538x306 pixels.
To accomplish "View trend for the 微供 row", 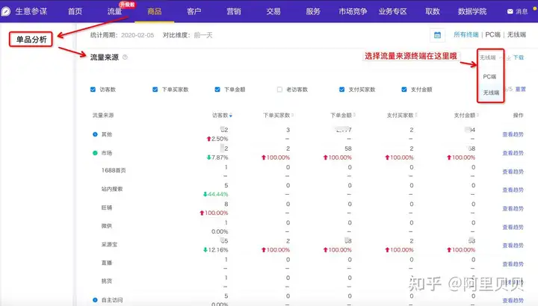I will tap(513, 227).
